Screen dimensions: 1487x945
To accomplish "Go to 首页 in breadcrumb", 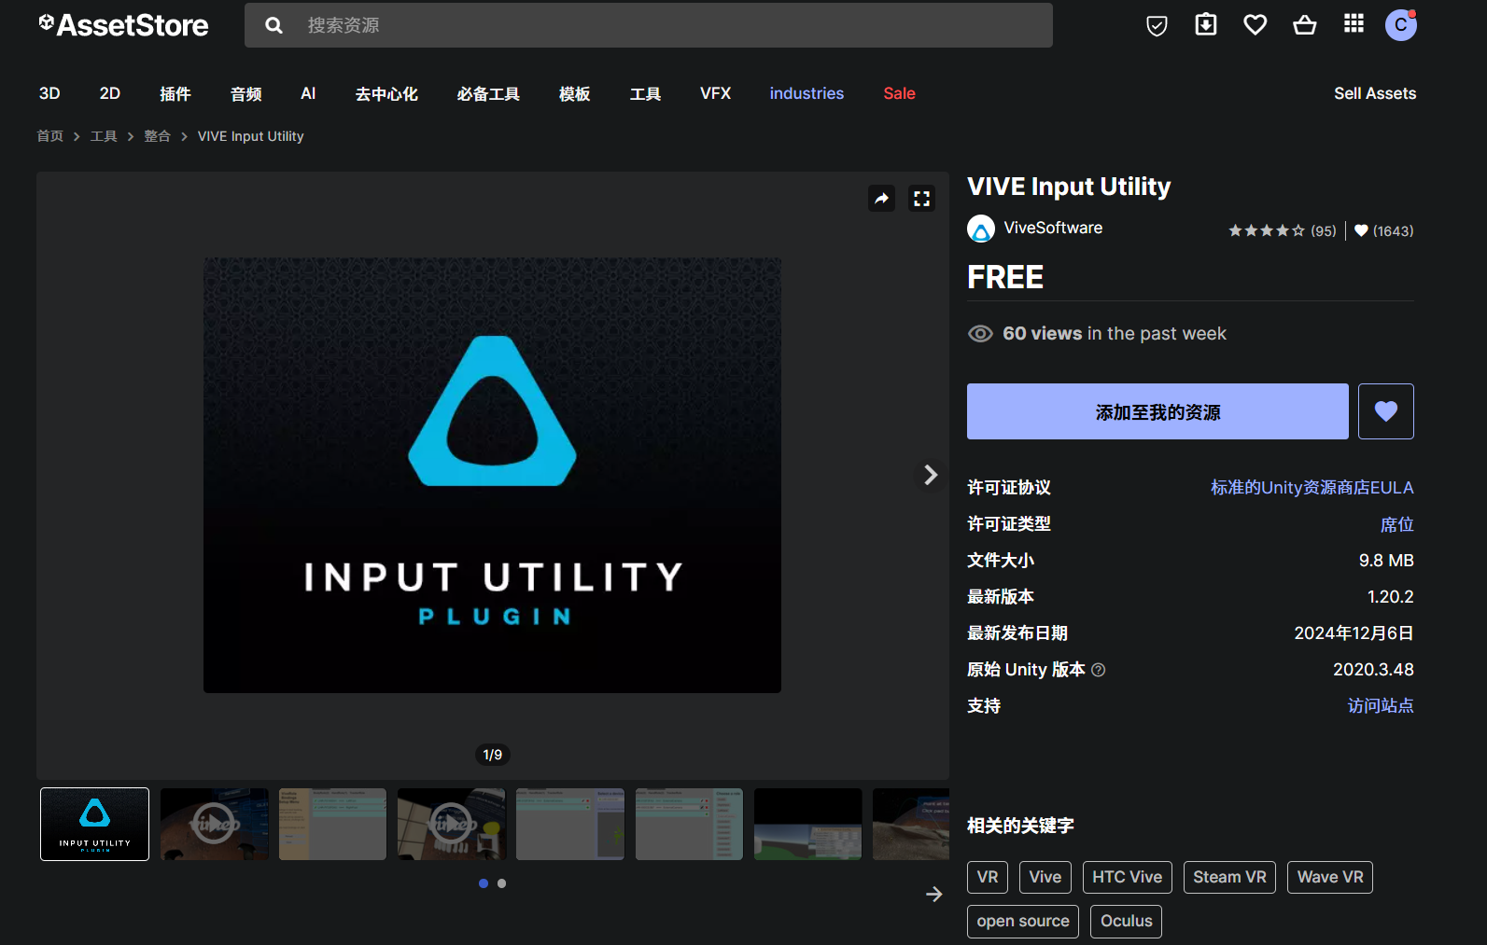I will coord(50,136).
